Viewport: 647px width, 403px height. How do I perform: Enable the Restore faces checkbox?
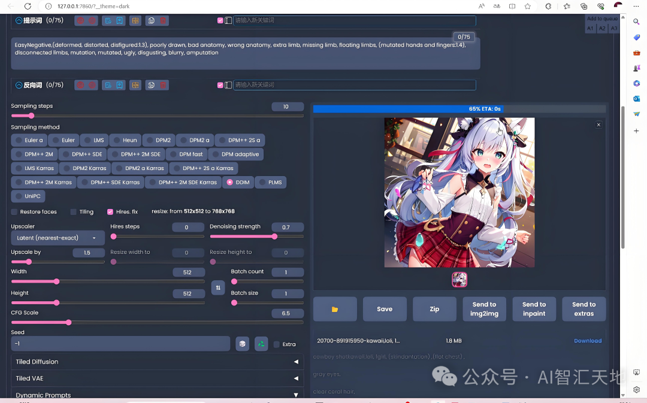click(x=14, y=212)
